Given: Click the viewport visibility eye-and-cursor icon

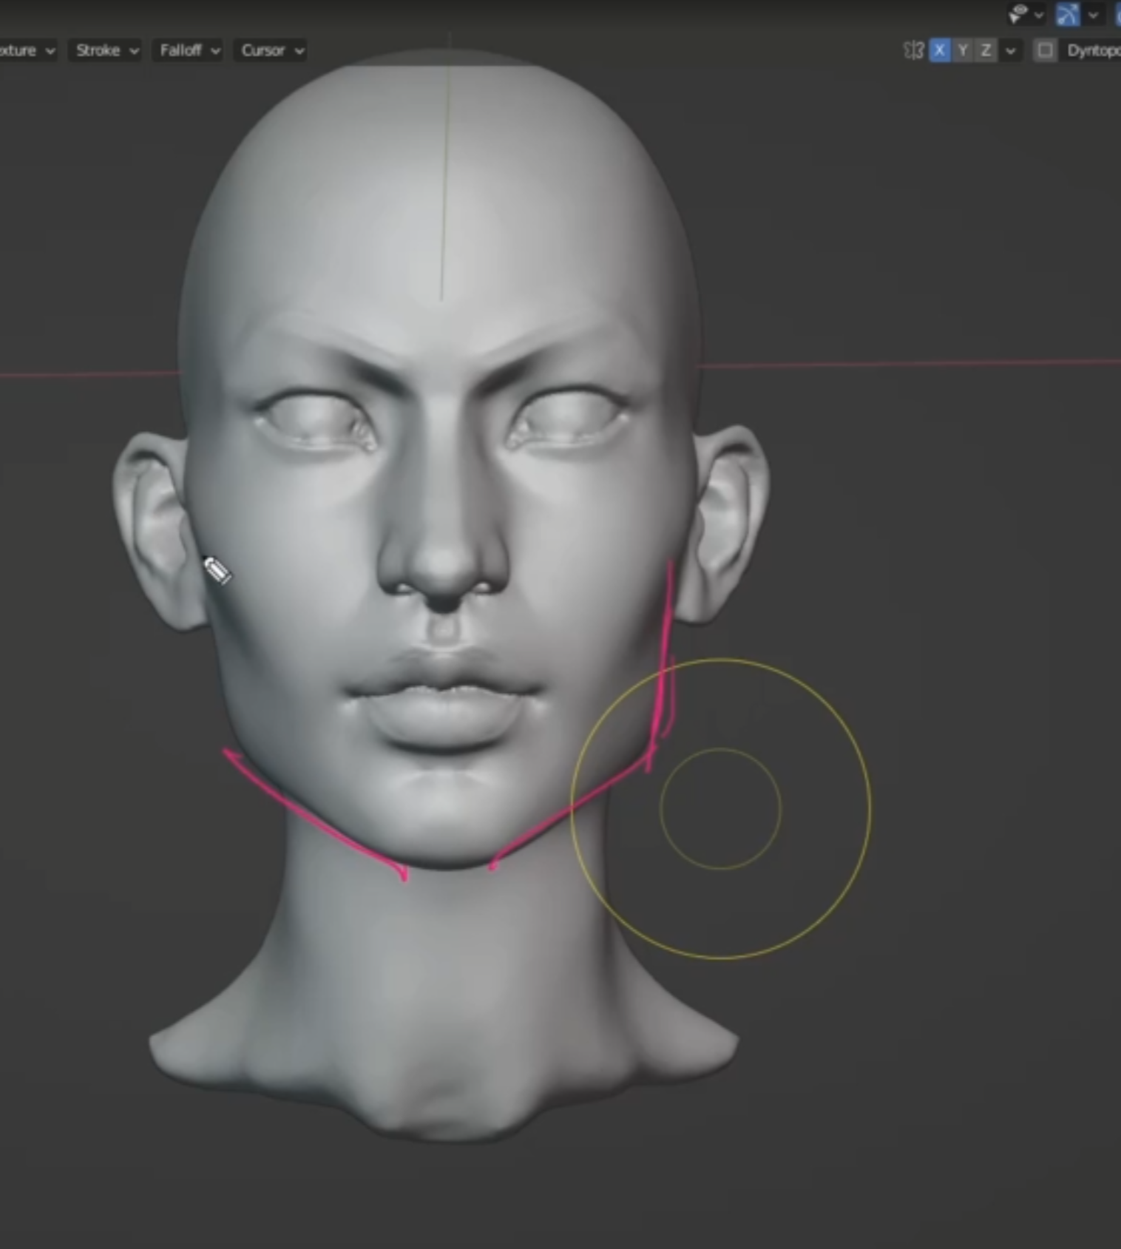Looking at the screenshot, I should 1020,14.
